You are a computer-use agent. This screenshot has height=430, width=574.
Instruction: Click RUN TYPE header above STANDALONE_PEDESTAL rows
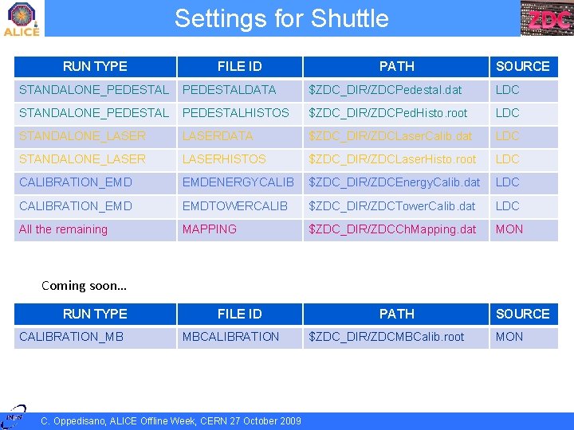click(95, 67)
